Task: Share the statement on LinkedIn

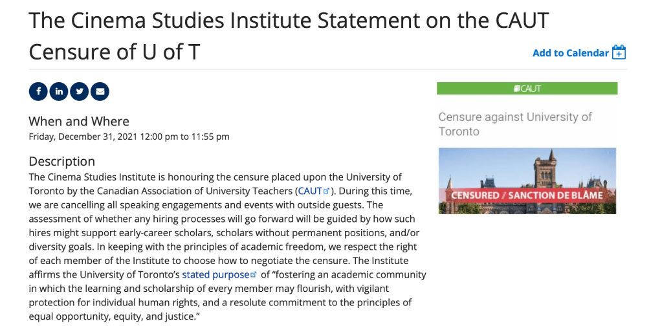Action: [59, 91]
